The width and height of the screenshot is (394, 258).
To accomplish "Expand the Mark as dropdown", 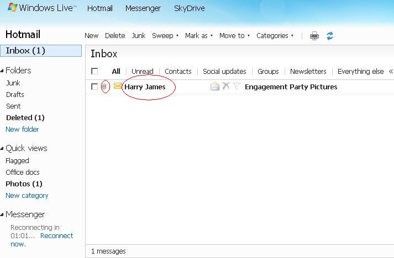I will (x=199, y=36).
